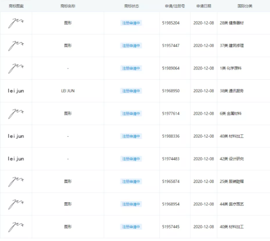Image resolution: width=270 pixels, height=241 pixels.
Task: Click registration number 51988336
Action: (171, 136)
